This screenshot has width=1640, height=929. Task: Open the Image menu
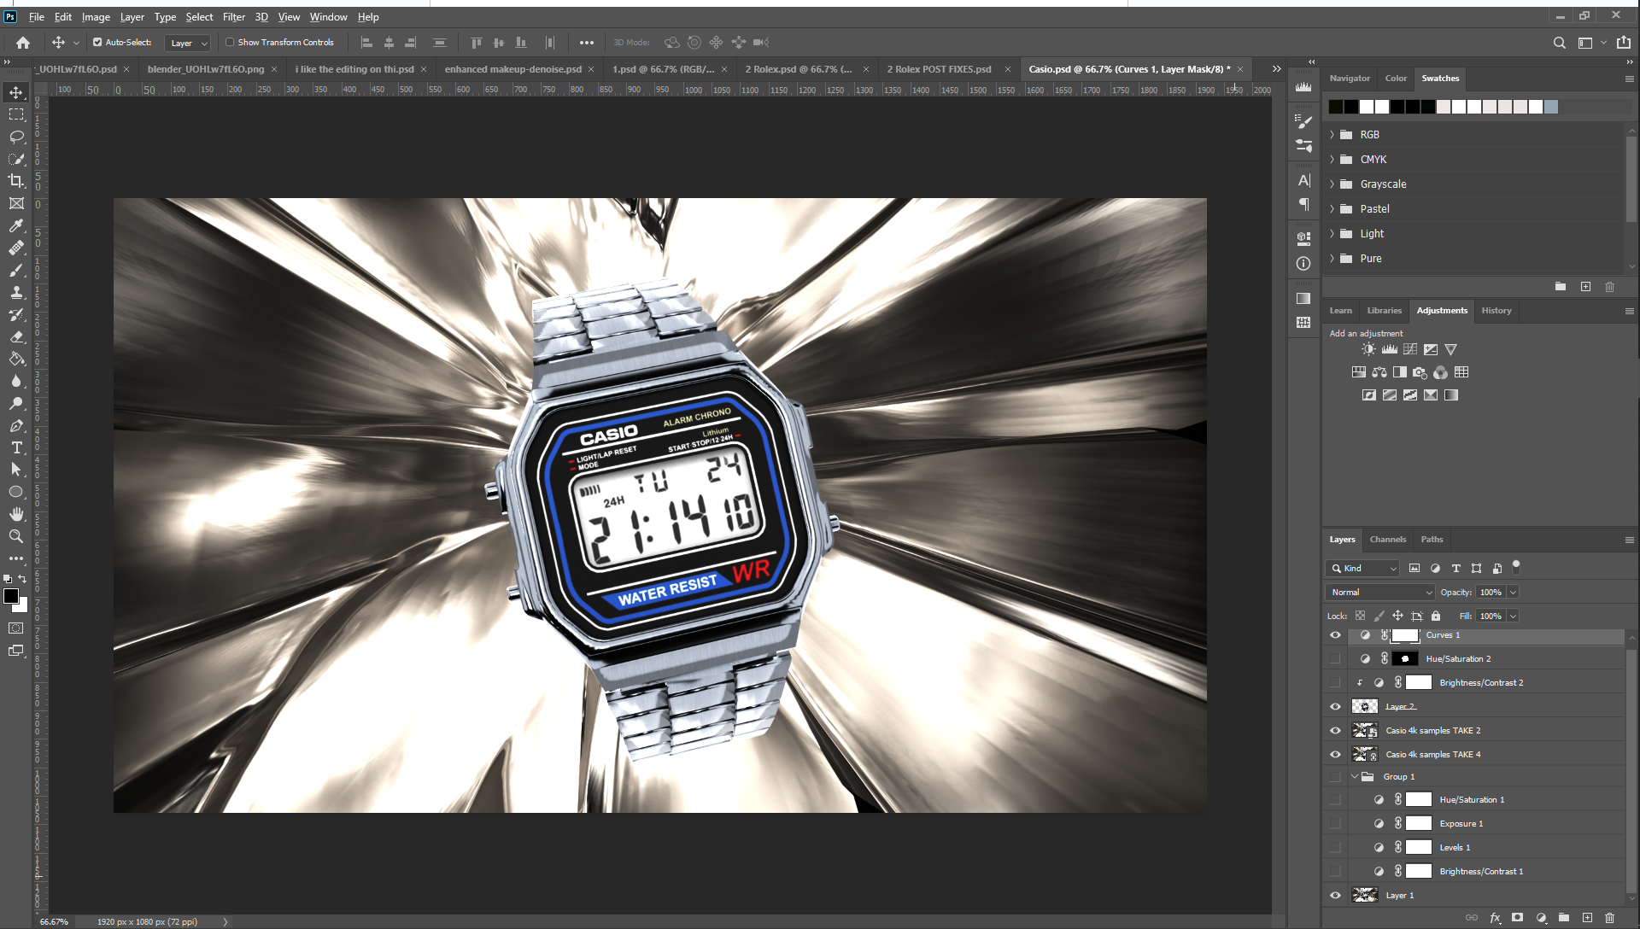[x=96, y=17]
